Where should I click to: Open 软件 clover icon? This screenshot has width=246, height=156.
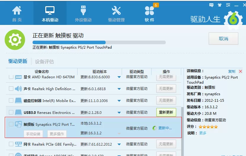pyautogui.click(x=149, y=11)
